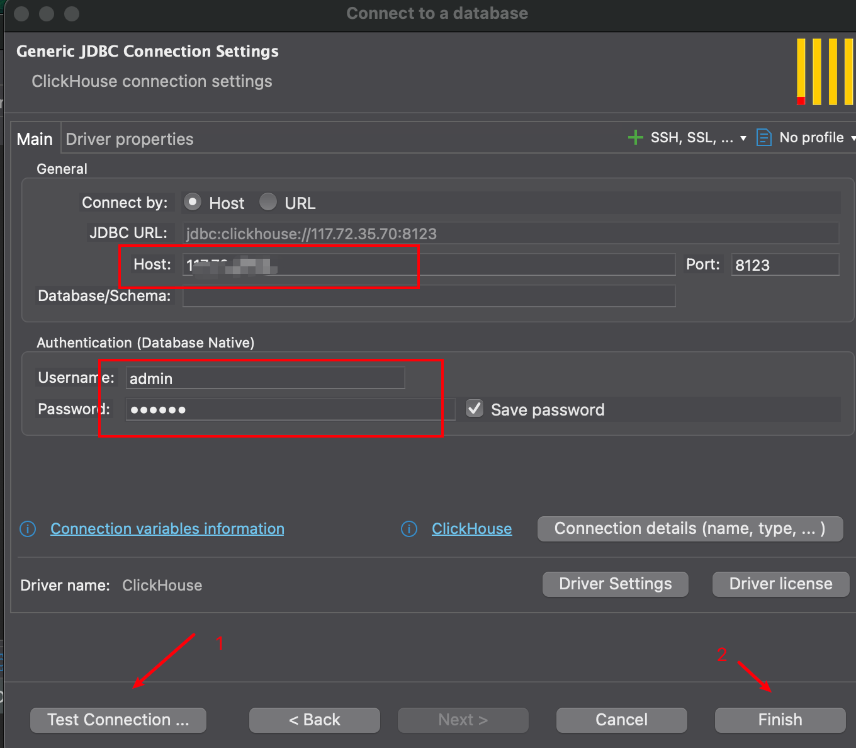Click the red close window button
The image size is (856, 748).
(x=21, y=13)
